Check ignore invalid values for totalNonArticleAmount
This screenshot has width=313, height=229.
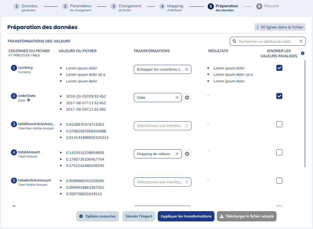click(279, 124)
